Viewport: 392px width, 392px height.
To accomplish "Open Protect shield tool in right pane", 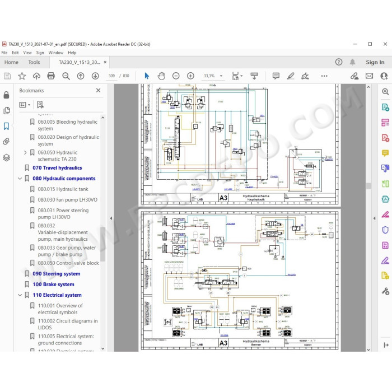I will pos(385,230).
